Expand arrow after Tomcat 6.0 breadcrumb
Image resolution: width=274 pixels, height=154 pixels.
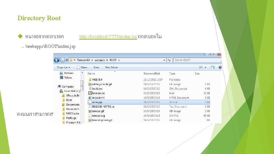(x=92, y=60)
